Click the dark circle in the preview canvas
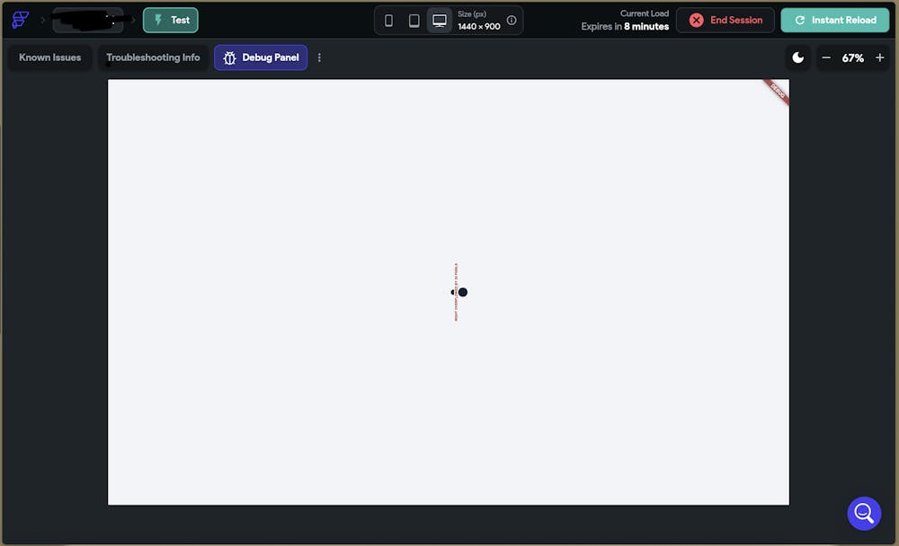899x546 pixels. coord(463,292)
